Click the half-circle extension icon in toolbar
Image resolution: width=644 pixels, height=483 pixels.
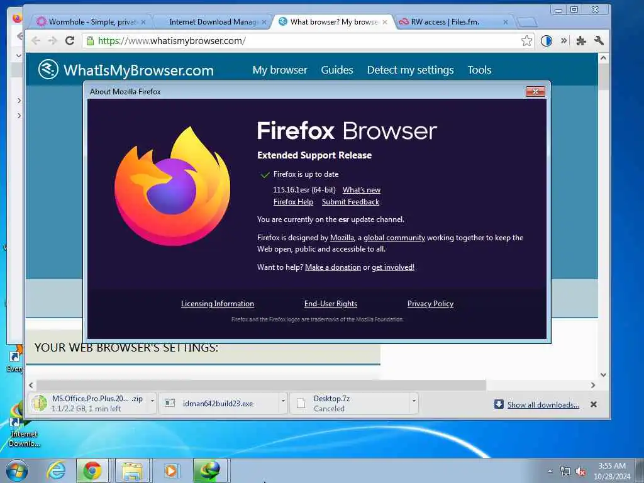coord(547,41)
